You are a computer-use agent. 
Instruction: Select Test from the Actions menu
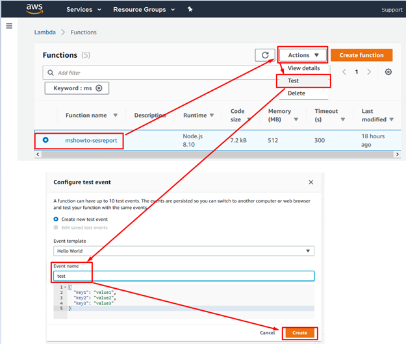pyautogui.click(x=304, y=80)
